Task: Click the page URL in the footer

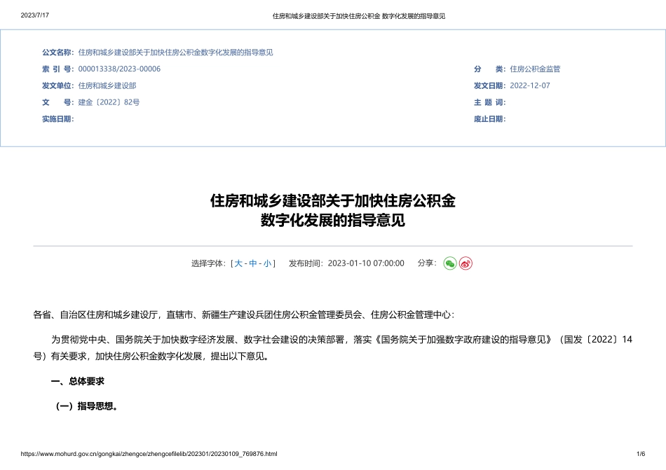Action: point(149,454)
